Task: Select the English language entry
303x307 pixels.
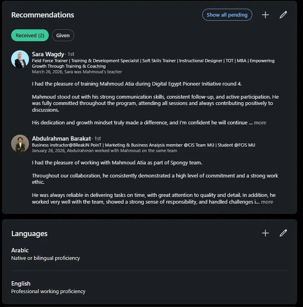Action: pyautogui.click(x=21, y=284)
